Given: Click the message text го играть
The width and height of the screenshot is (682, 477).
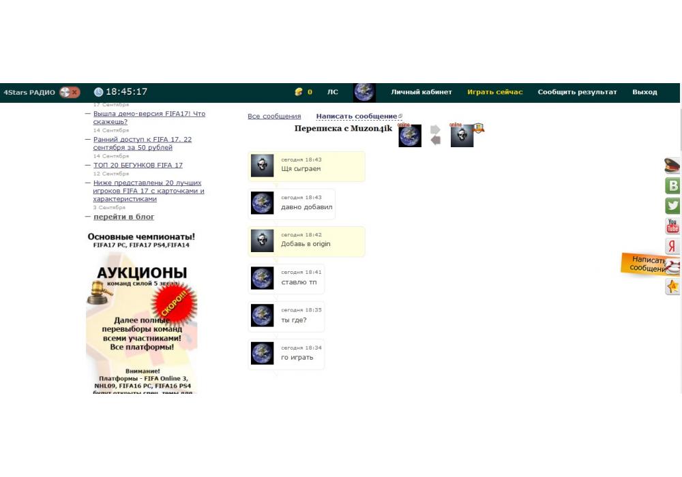Looking at the screenshot, I should (x=297, y=358).
